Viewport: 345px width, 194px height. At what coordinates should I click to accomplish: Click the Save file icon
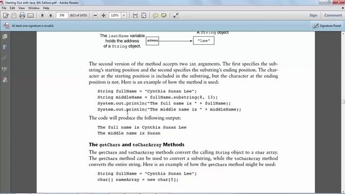pyautogui.click(x=14, y=16)
